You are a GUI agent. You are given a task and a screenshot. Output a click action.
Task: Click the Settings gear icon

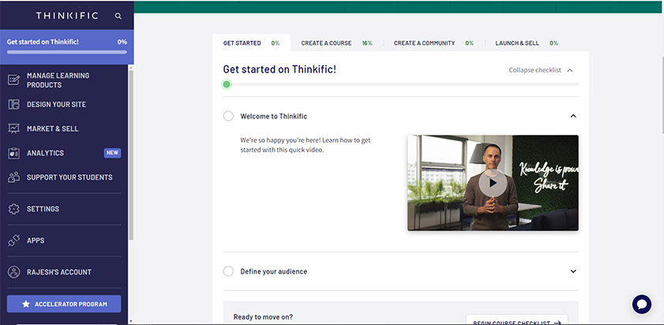(x=13, y=208)
